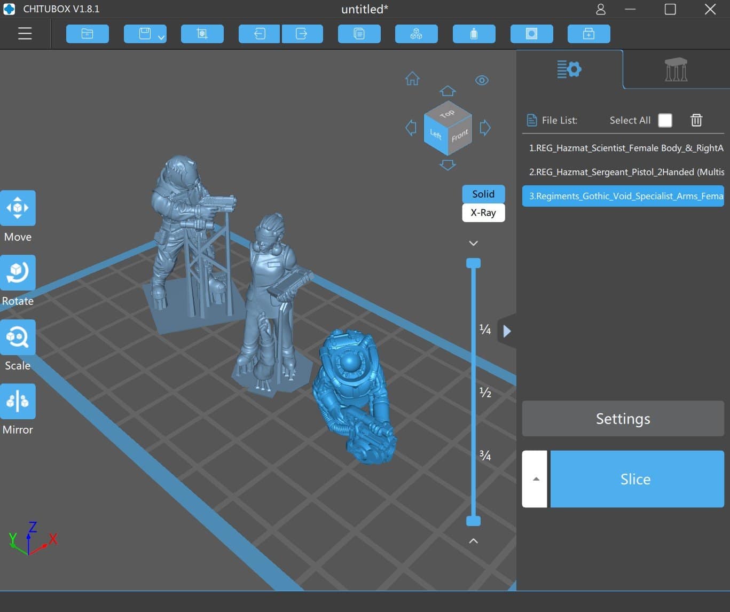Open the hamburger main menu

(x=25, y=33)
